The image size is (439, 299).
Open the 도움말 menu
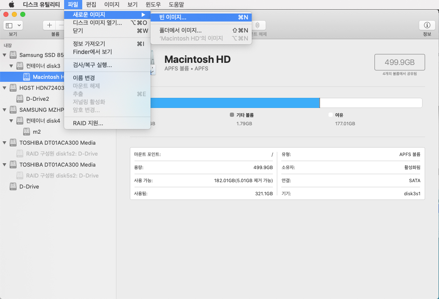[176, 5]
